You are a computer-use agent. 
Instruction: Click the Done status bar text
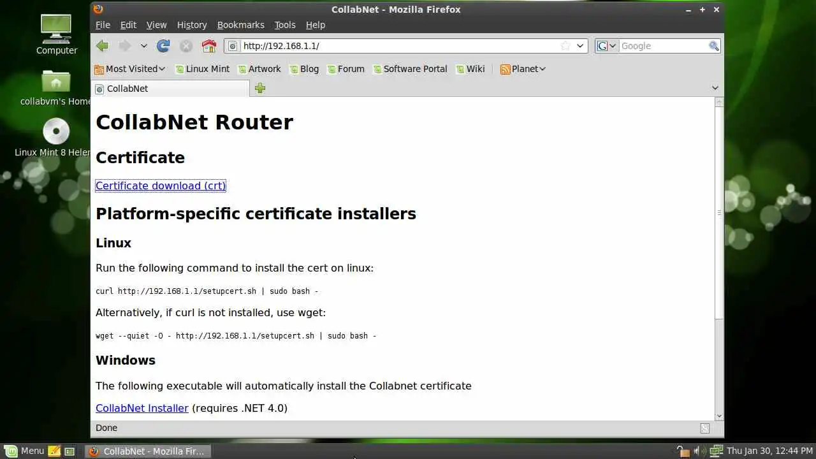106,428
